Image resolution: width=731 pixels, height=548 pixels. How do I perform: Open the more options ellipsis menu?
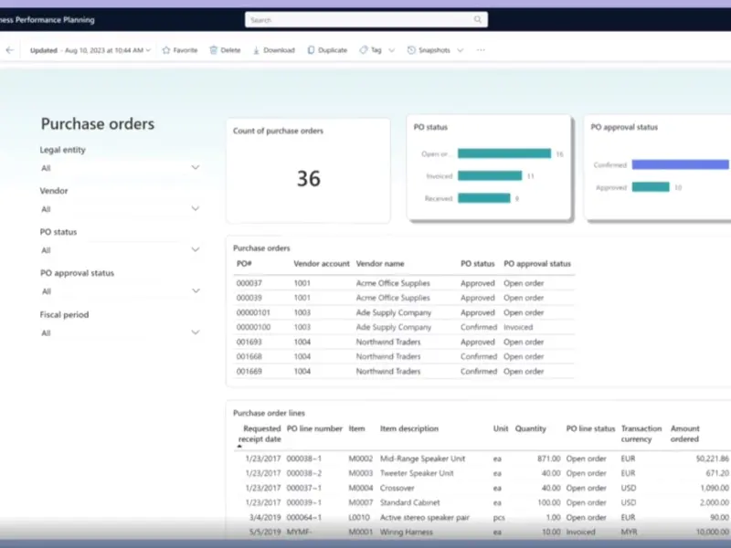pos(481,50)
